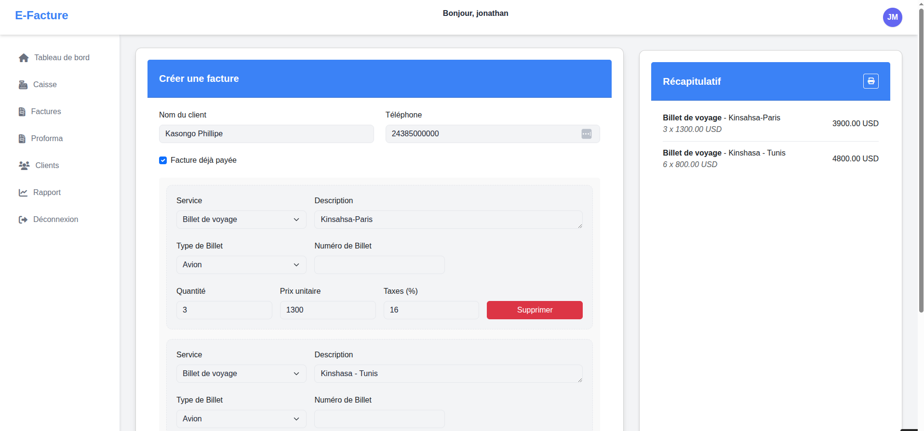Click the cash register icon for Caisse

(x=23, y=85)
